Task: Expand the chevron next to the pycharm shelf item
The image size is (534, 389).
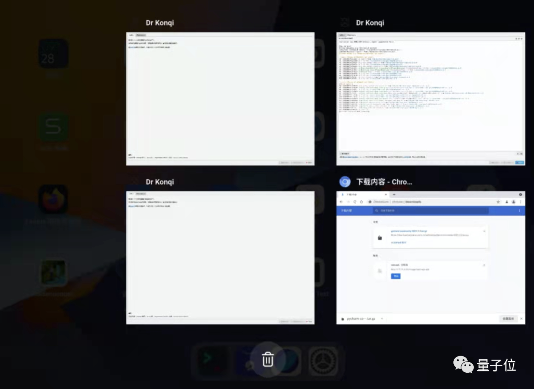Action: click(x=382, y=319)
